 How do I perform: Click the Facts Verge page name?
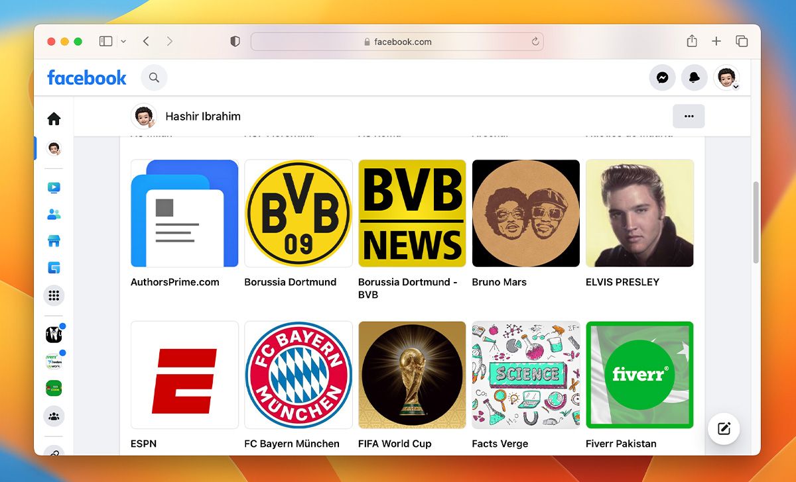coord(500,444)
